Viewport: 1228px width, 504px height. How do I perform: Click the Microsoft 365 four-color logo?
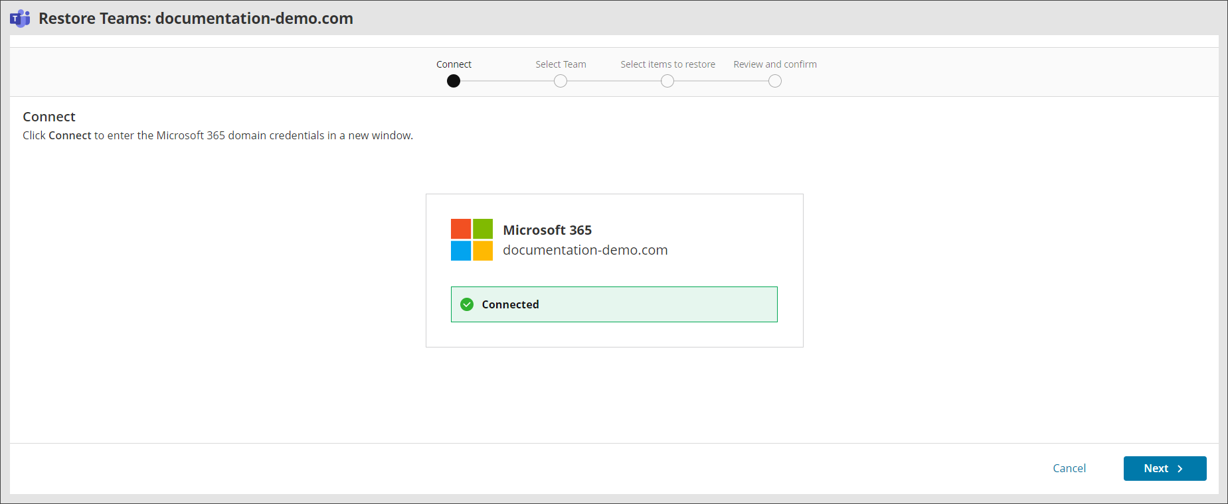tap(472, 240)
